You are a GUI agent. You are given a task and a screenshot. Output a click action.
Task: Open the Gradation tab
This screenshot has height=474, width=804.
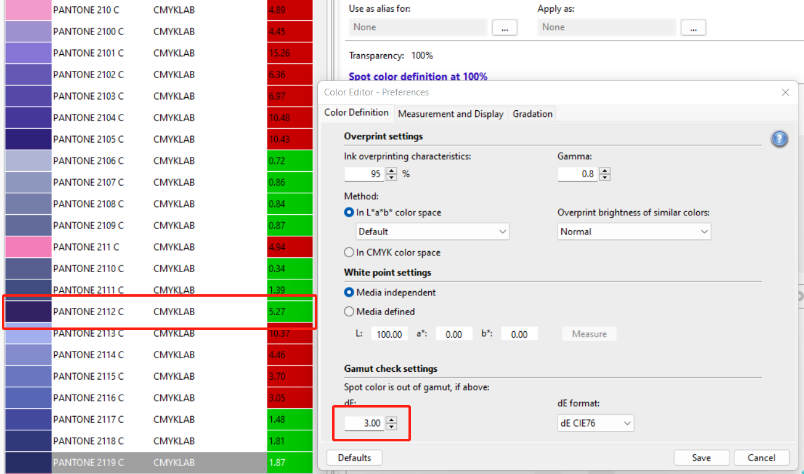531,113
